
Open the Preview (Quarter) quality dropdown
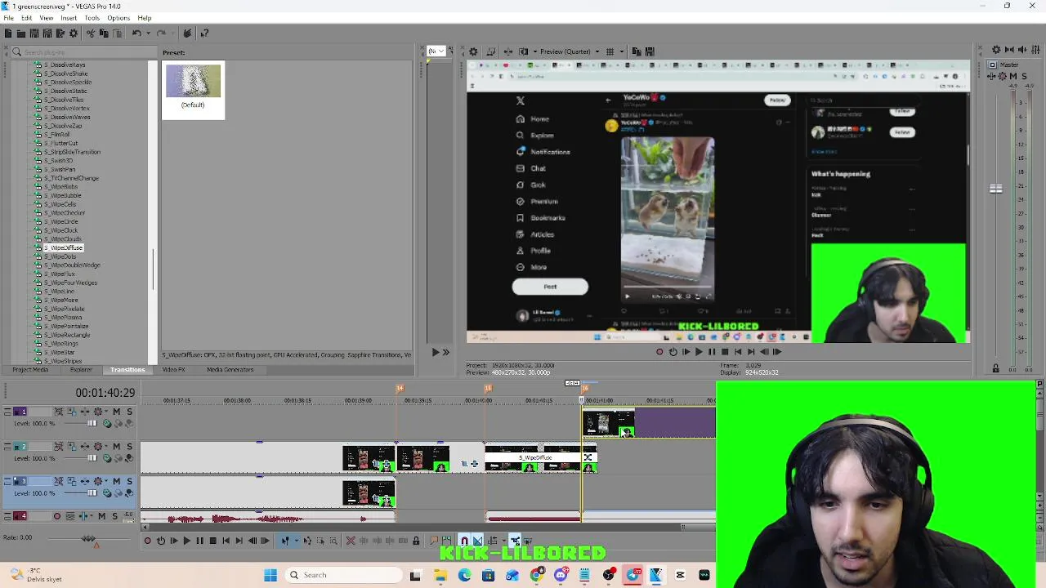(x=597, y=51)
